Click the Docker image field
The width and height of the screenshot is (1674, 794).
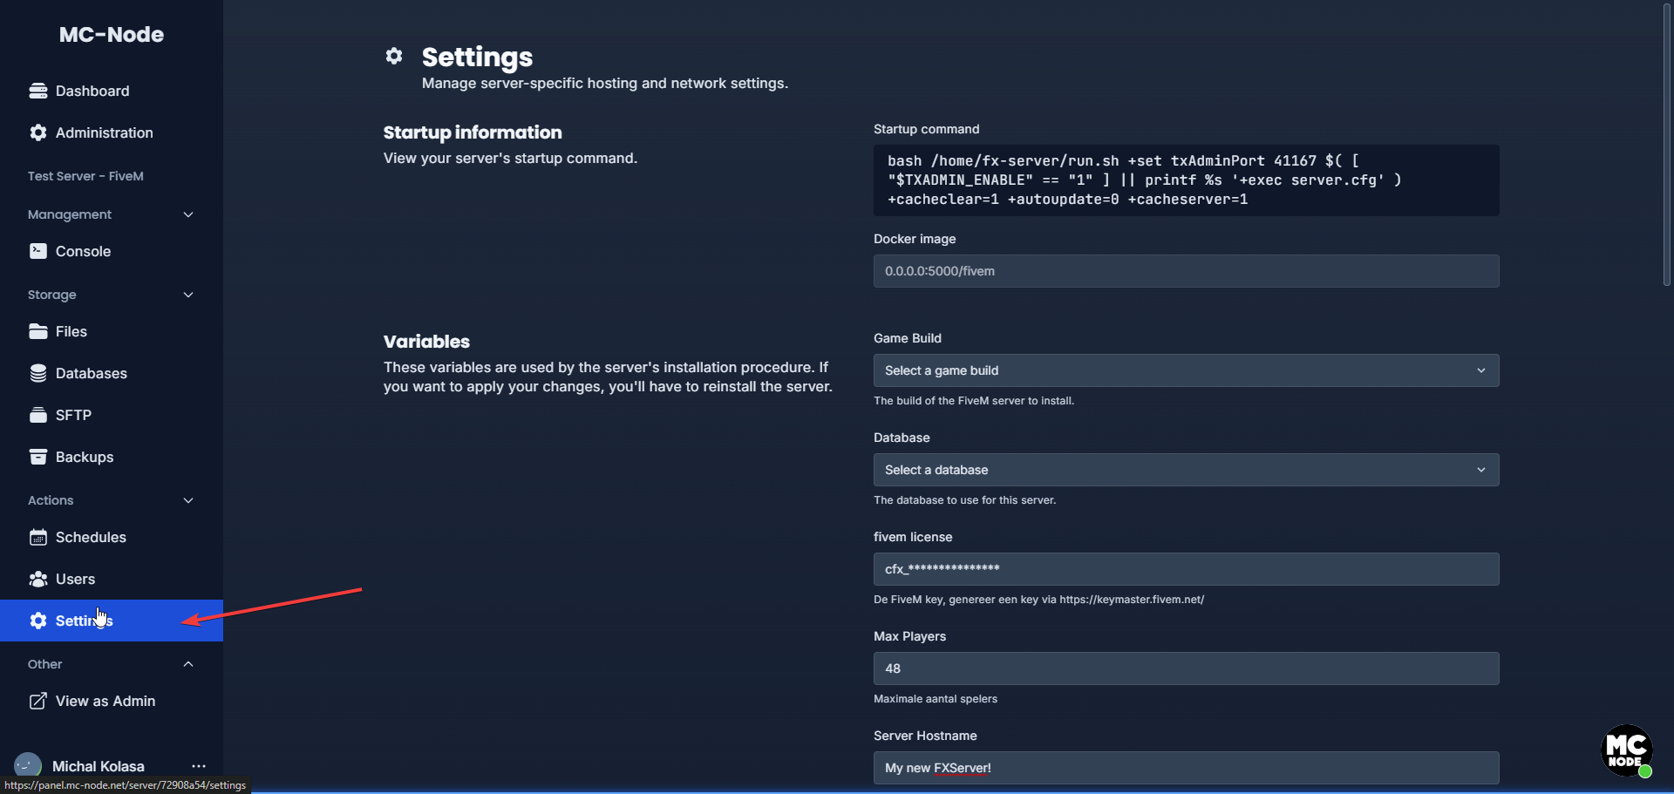click(x=1186, y=271)
